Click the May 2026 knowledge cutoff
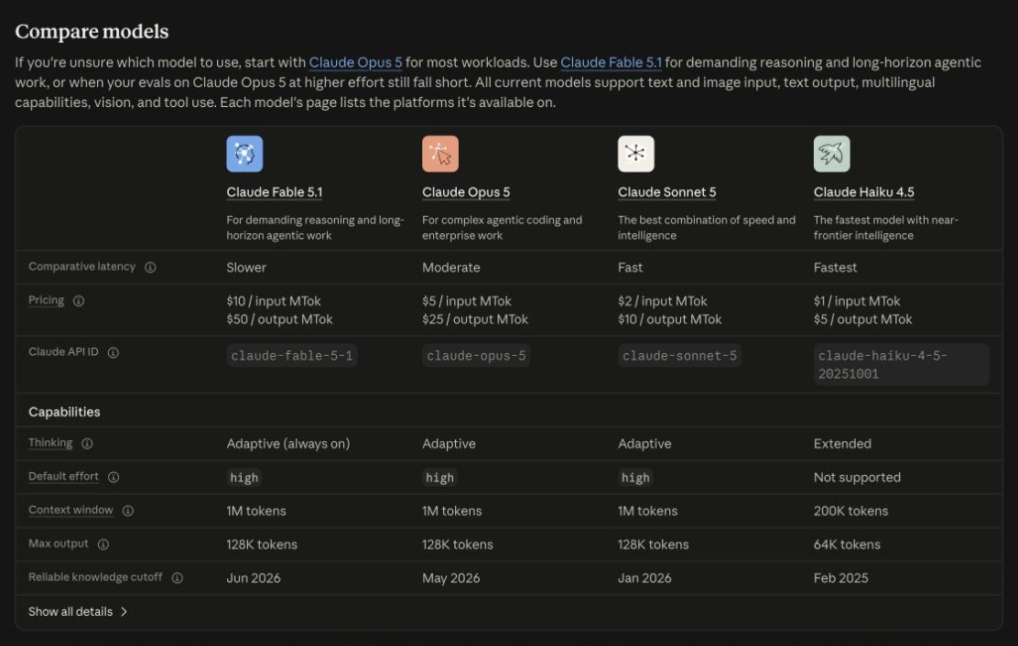1018x646 pixels. pyautogui.click(x=450, y=578)
